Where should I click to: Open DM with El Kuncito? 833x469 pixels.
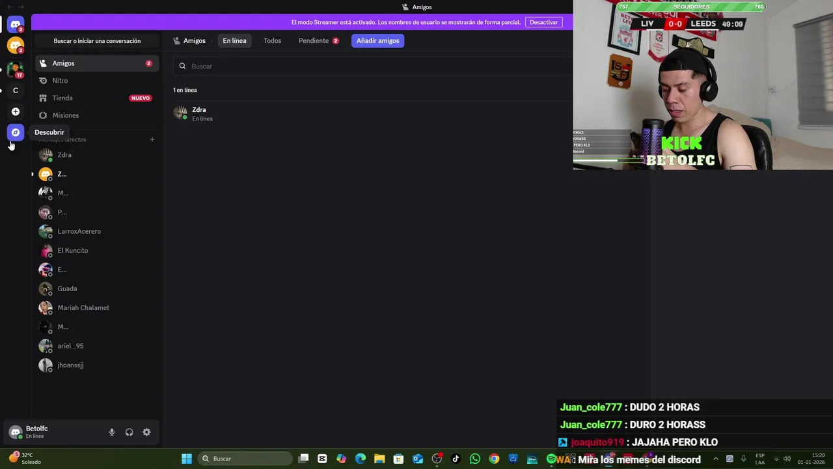[96, 250]
